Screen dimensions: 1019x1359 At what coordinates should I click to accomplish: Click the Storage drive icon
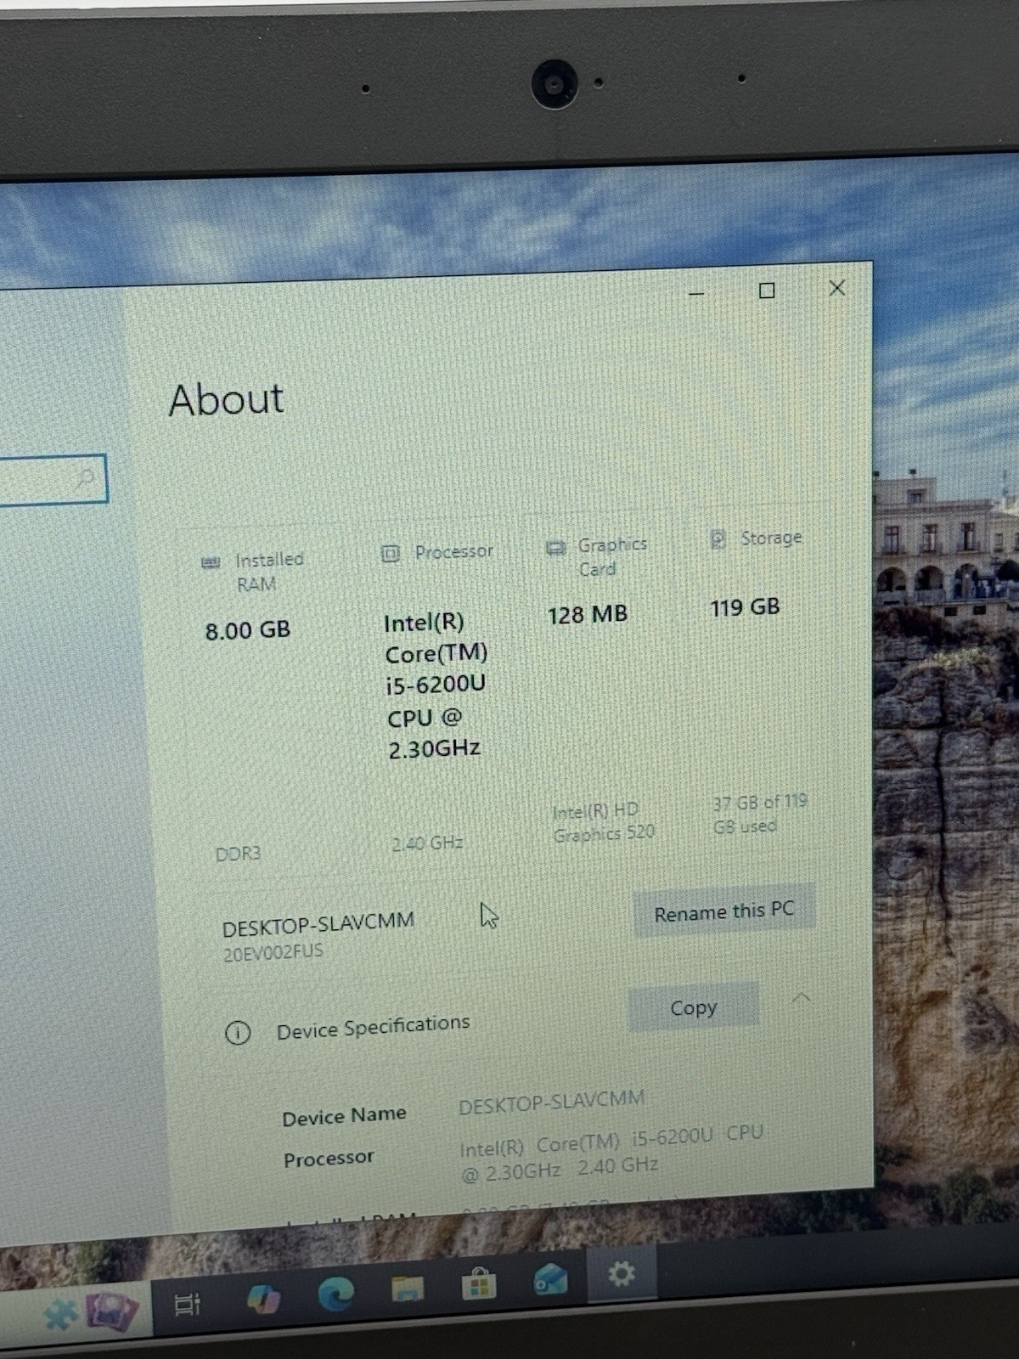click(x=718, y=539)
